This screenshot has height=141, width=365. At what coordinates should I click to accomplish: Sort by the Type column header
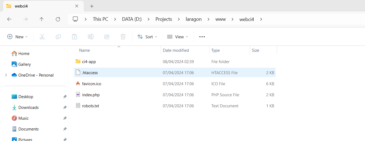pyautogui.click(x=215, y=50)
